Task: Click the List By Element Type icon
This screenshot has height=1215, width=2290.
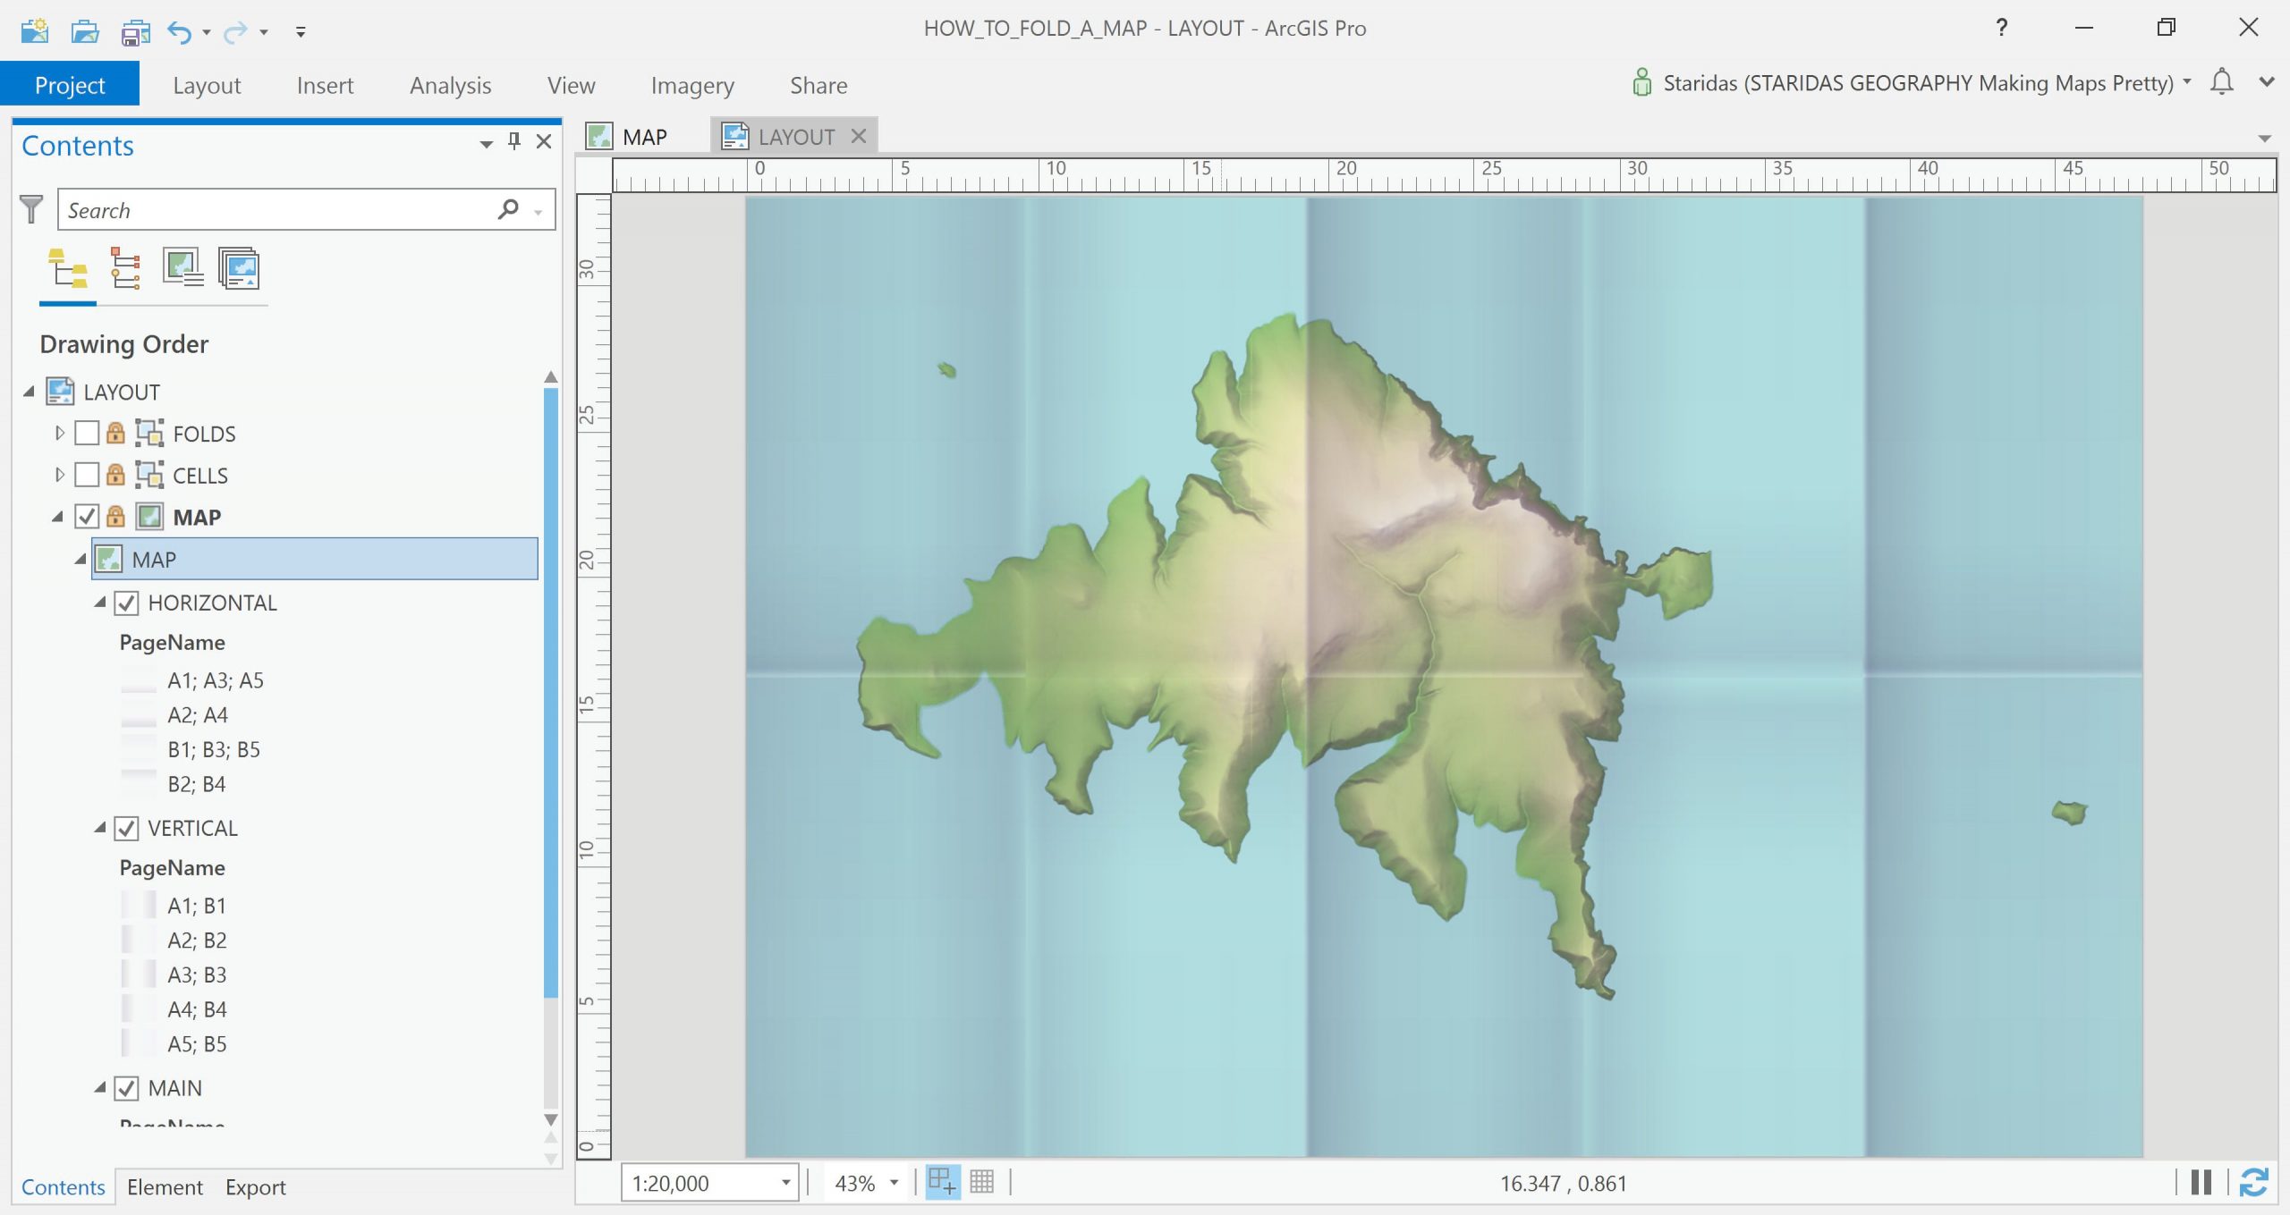Action: (x=125, y=268)
